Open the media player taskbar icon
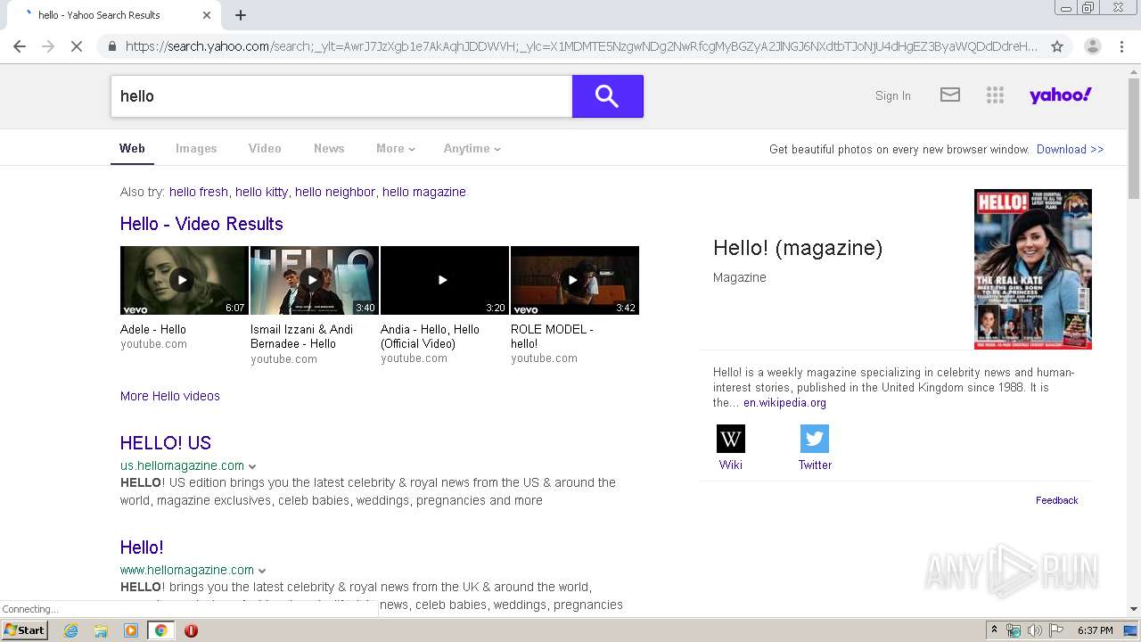 [131, 630]
